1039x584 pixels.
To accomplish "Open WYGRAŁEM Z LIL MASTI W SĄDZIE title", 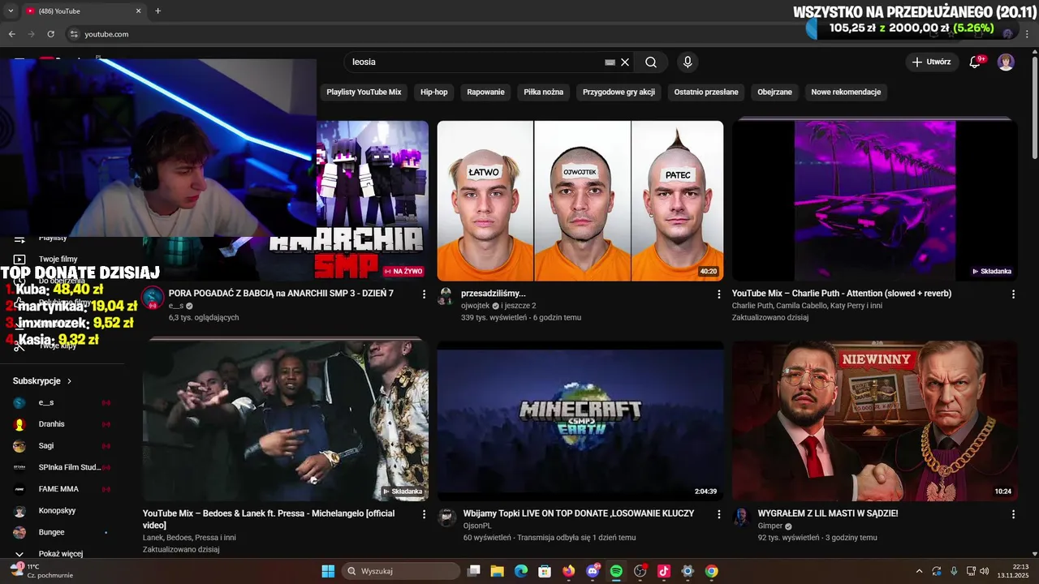I will click(827, 513).
